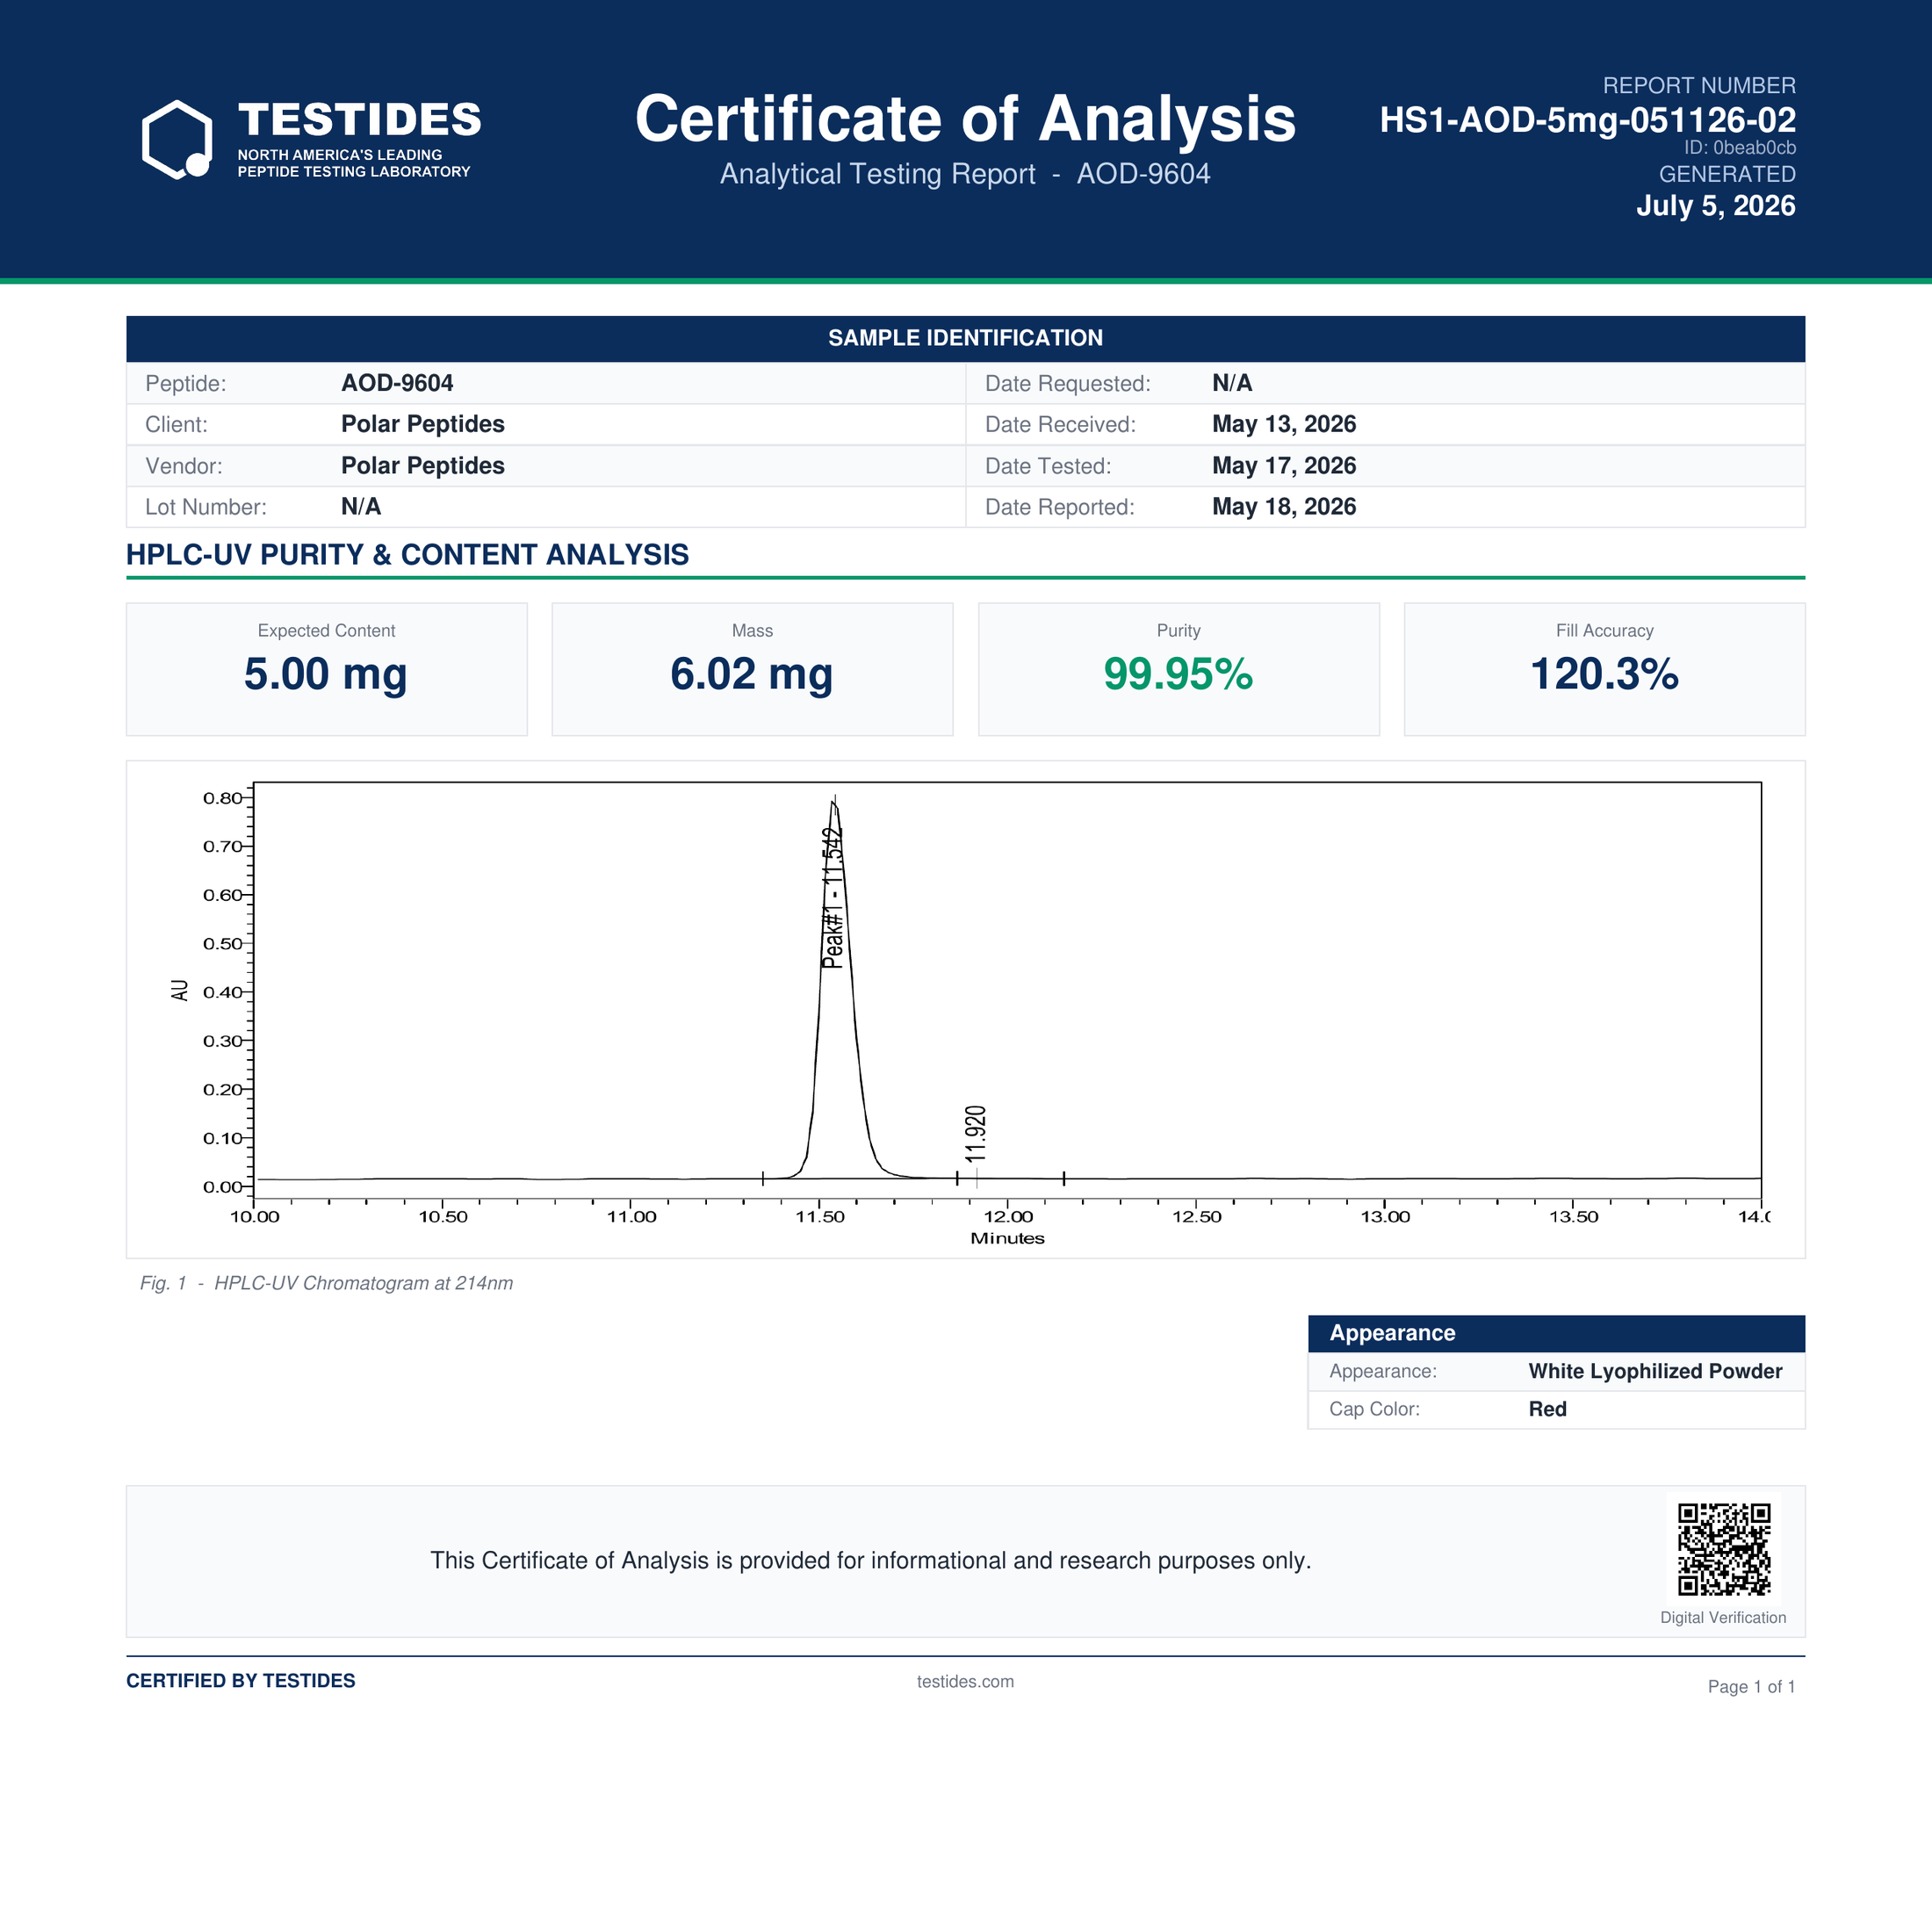1932x1932 pixels.
Task: Click the TESTIDES brand name
Action: (359, 120)
